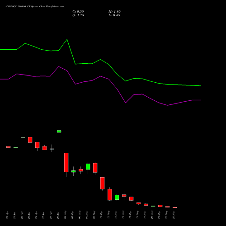Click the MAZDOCK CE Options chart title
Screen dimensions: 226x226
click(35, 7)
